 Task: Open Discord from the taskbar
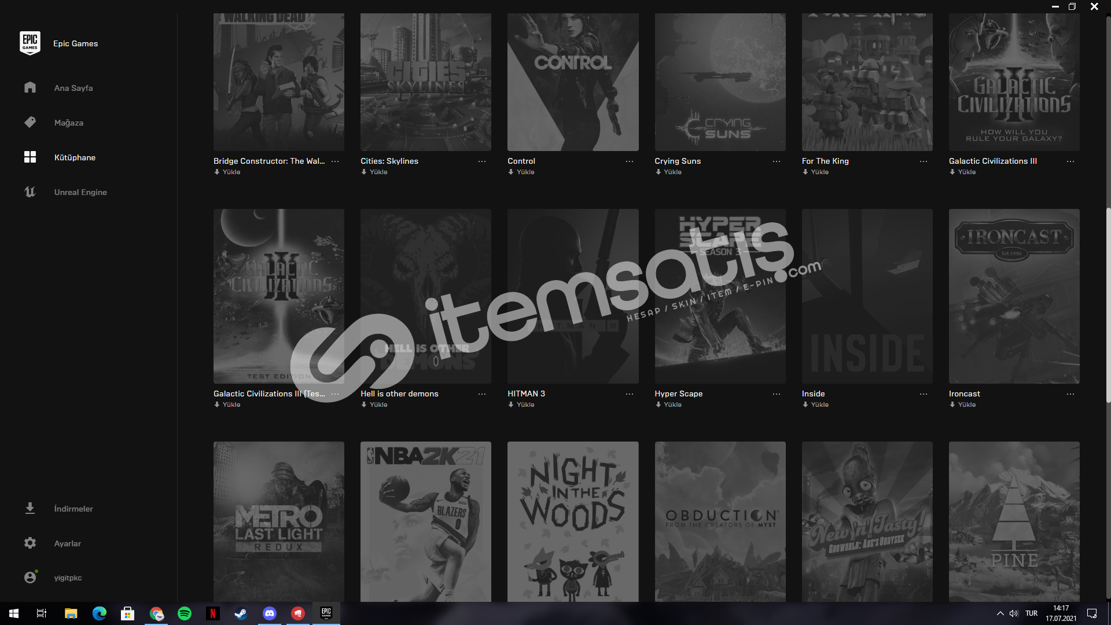tap(270, 613)
